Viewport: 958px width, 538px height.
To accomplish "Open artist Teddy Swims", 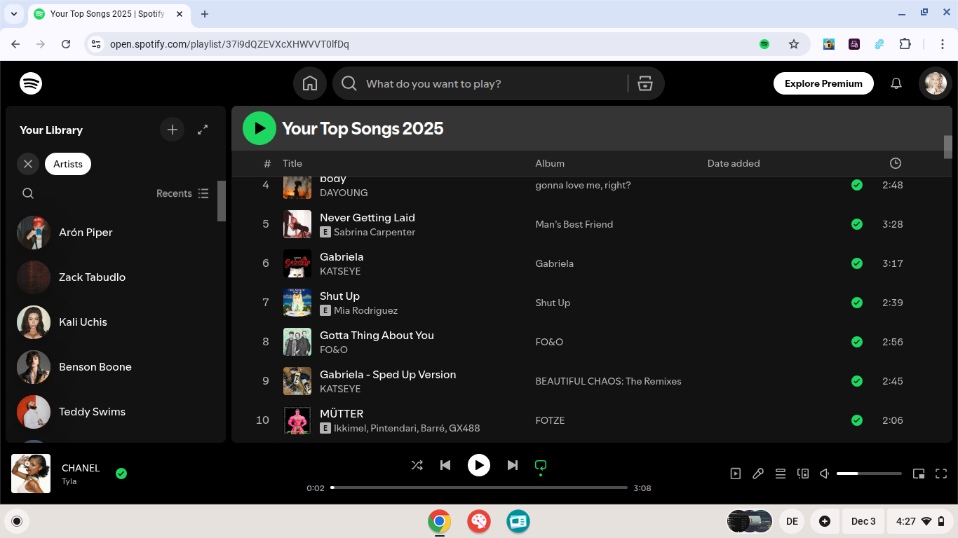I will tap(116, 412).
